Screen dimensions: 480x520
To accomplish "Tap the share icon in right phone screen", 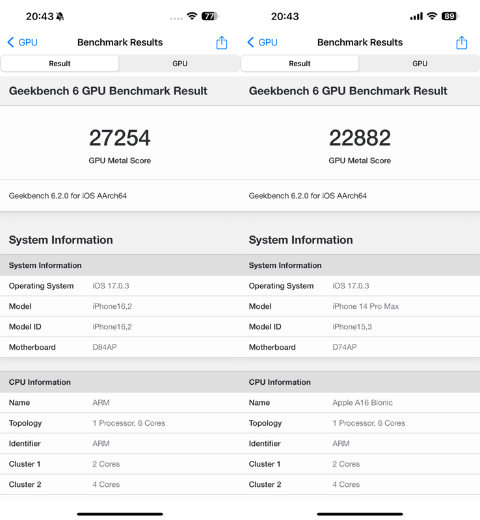I will click(461, 43).
